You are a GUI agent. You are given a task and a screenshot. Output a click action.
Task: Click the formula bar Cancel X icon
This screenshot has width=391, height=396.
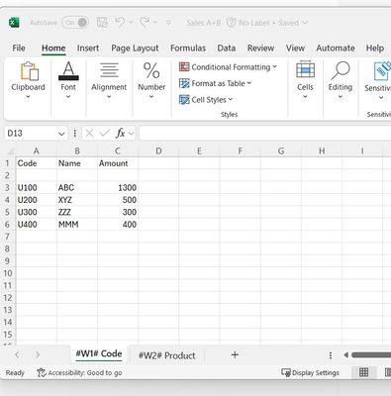pos(89,134)
